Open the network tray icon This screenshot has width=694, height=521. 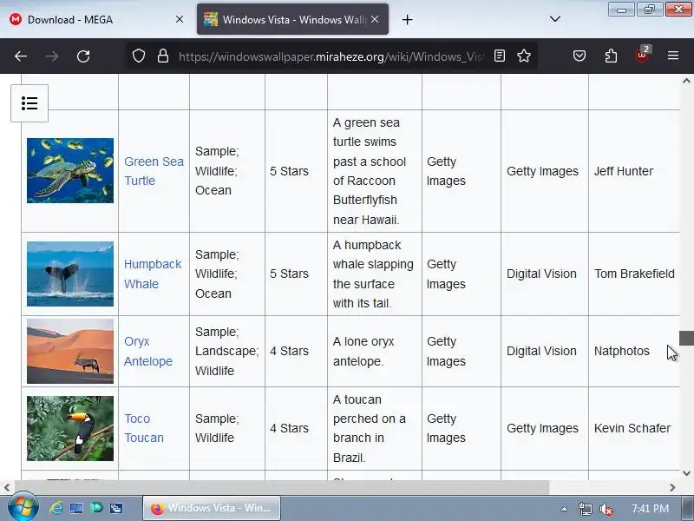click(x=585, y=509)
